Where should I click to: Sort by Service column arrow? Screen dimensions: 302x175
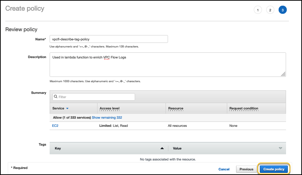pos(67,108)
